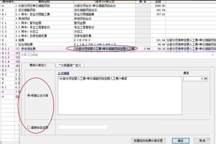Select the 其中：安全文明施工费 cell
The height and width of the screenshot is (144, 216).
tap(44, 14)
